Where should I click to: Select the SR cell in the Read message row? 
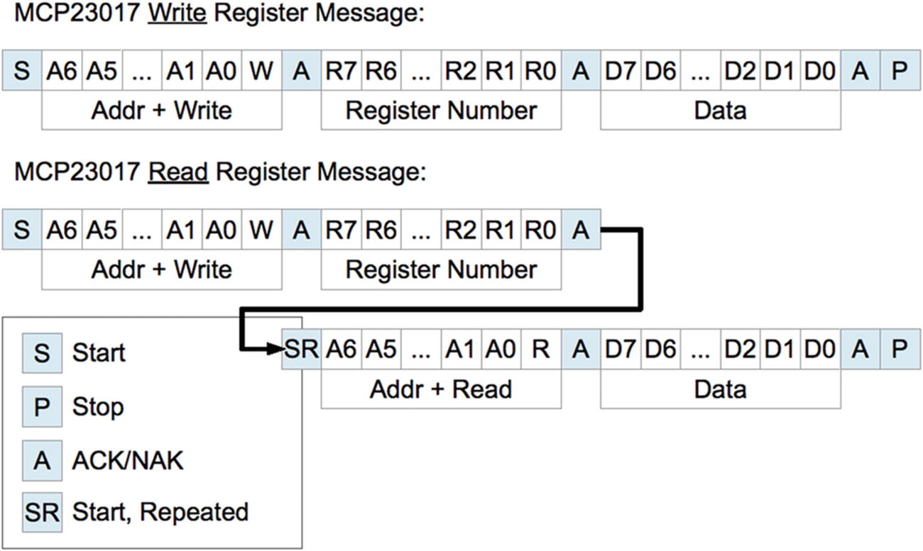[x=301, y=350]
